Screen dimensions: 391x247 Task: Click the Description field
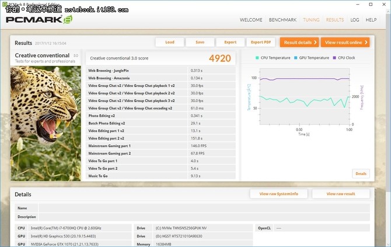(204, 217)
